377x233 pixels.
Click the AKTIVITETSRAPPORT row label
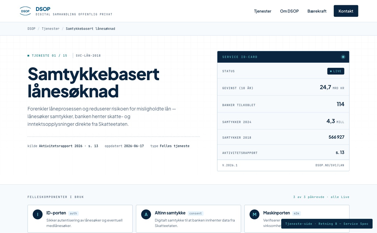(x=240, y=153)
